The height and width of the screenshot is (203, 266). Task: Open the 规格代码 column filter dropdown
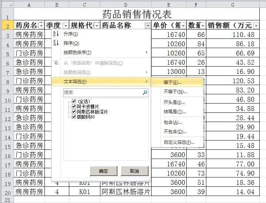97,26
